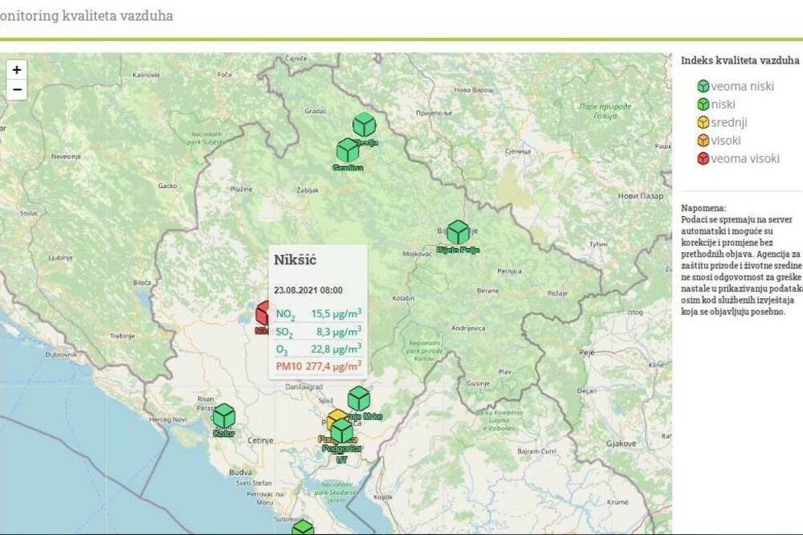Zoom in on the map
This screenshot has width=803, height=535.
click(16, 70)
